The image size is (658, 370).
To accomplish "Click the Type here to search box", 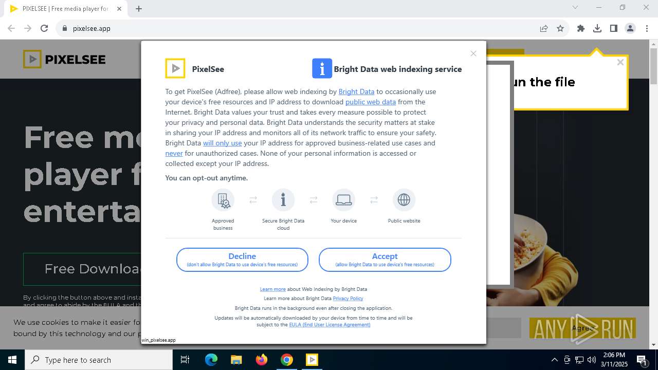I will [x=99, y=360].
